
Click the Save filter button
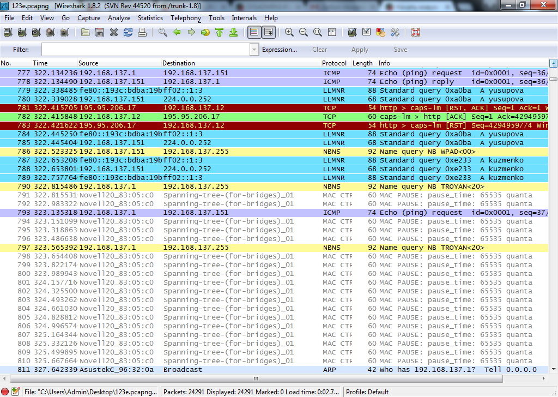(401, 50)
